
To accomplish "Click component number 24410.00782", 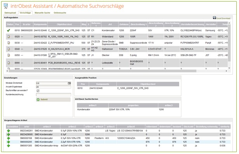I will pyautogui.click(x=40, y=37).
